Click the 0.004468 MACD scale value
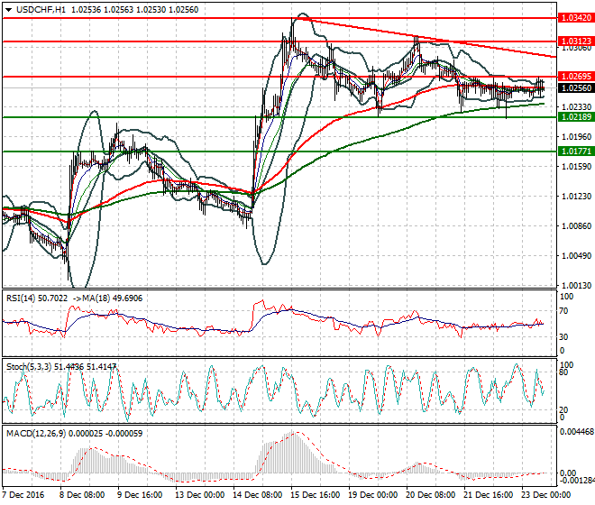Viewport: 595px width, 505px height. click(x=577, y=432)
